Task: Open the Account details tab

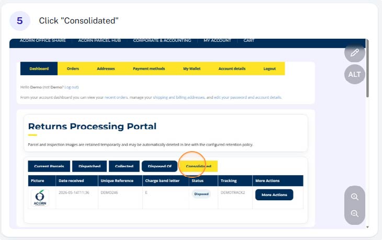Action: point(232,68)
